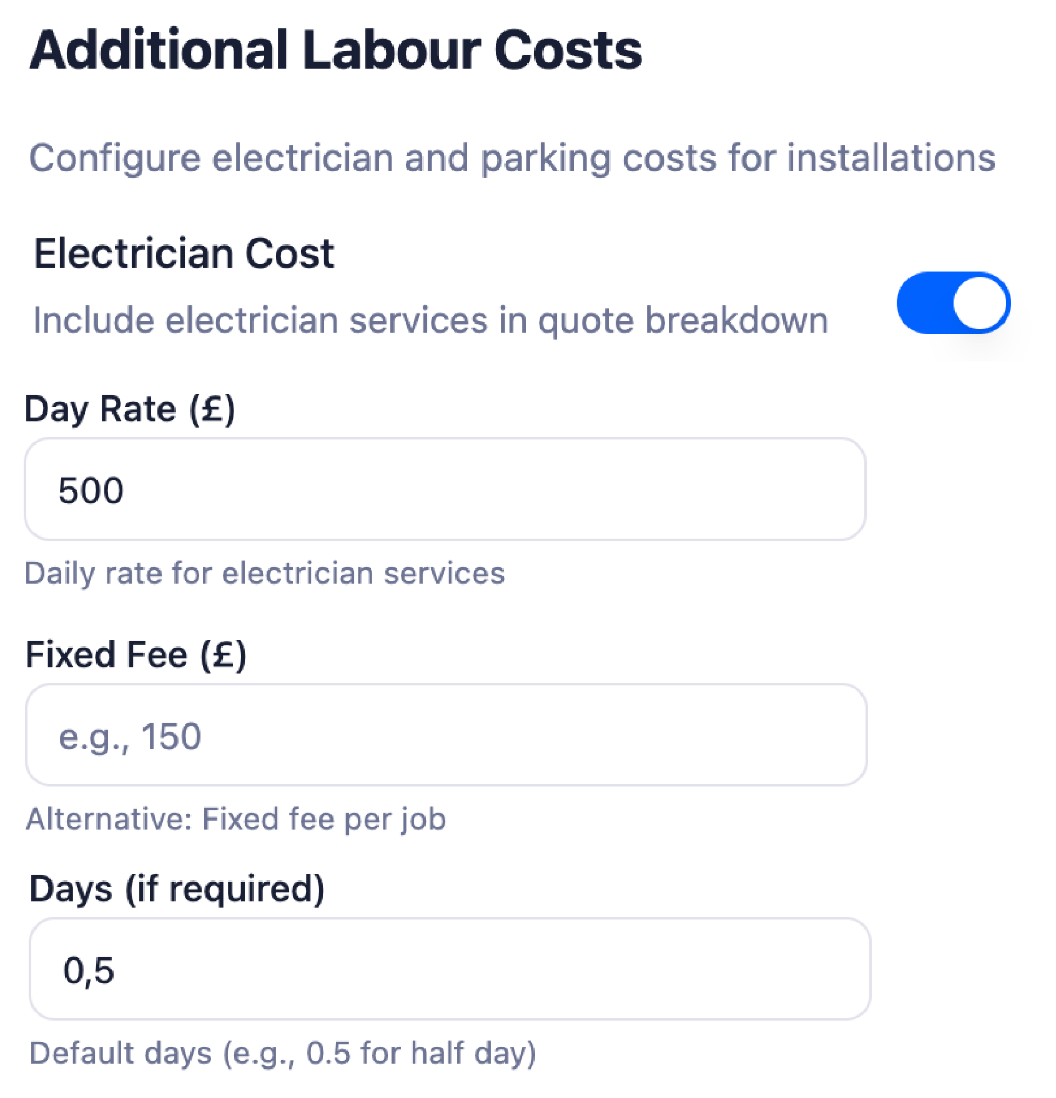The height and width of the screenshot is (1098, 1056).
Task: Click 'Include electrician services in quote breakdown' text
Action: tap(430, 320)
